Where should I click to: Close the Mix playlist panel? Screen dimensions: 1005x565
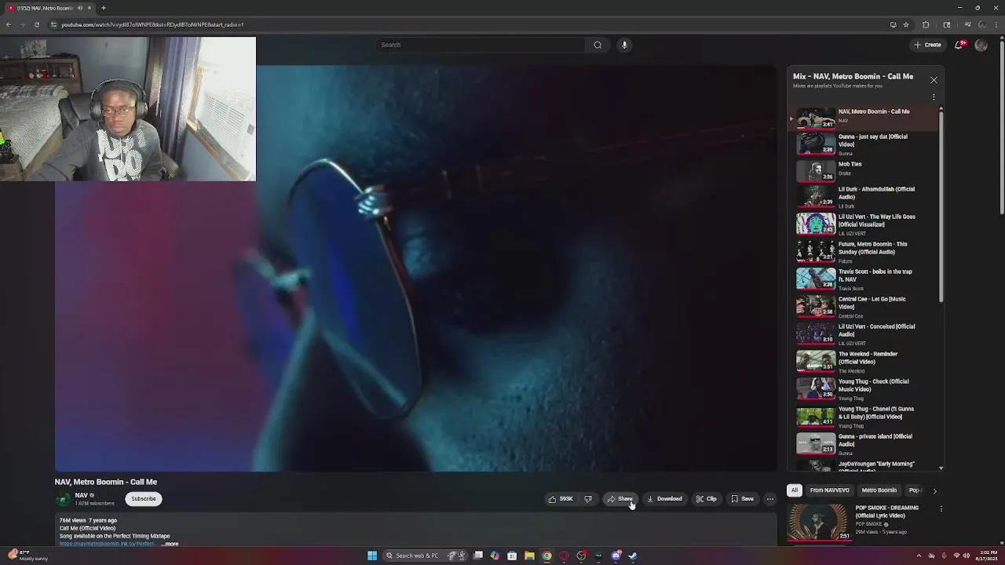pos(934,80)
